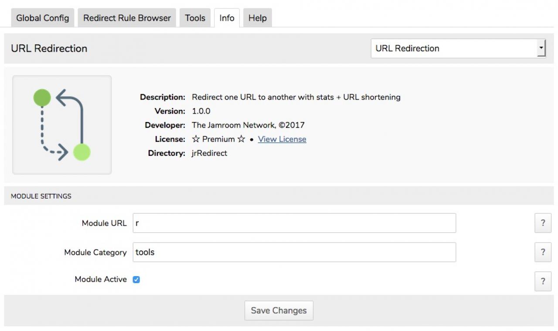The image size is (558, 331).
Task: Focus the Module URL text field
Action: pos(294,223)
